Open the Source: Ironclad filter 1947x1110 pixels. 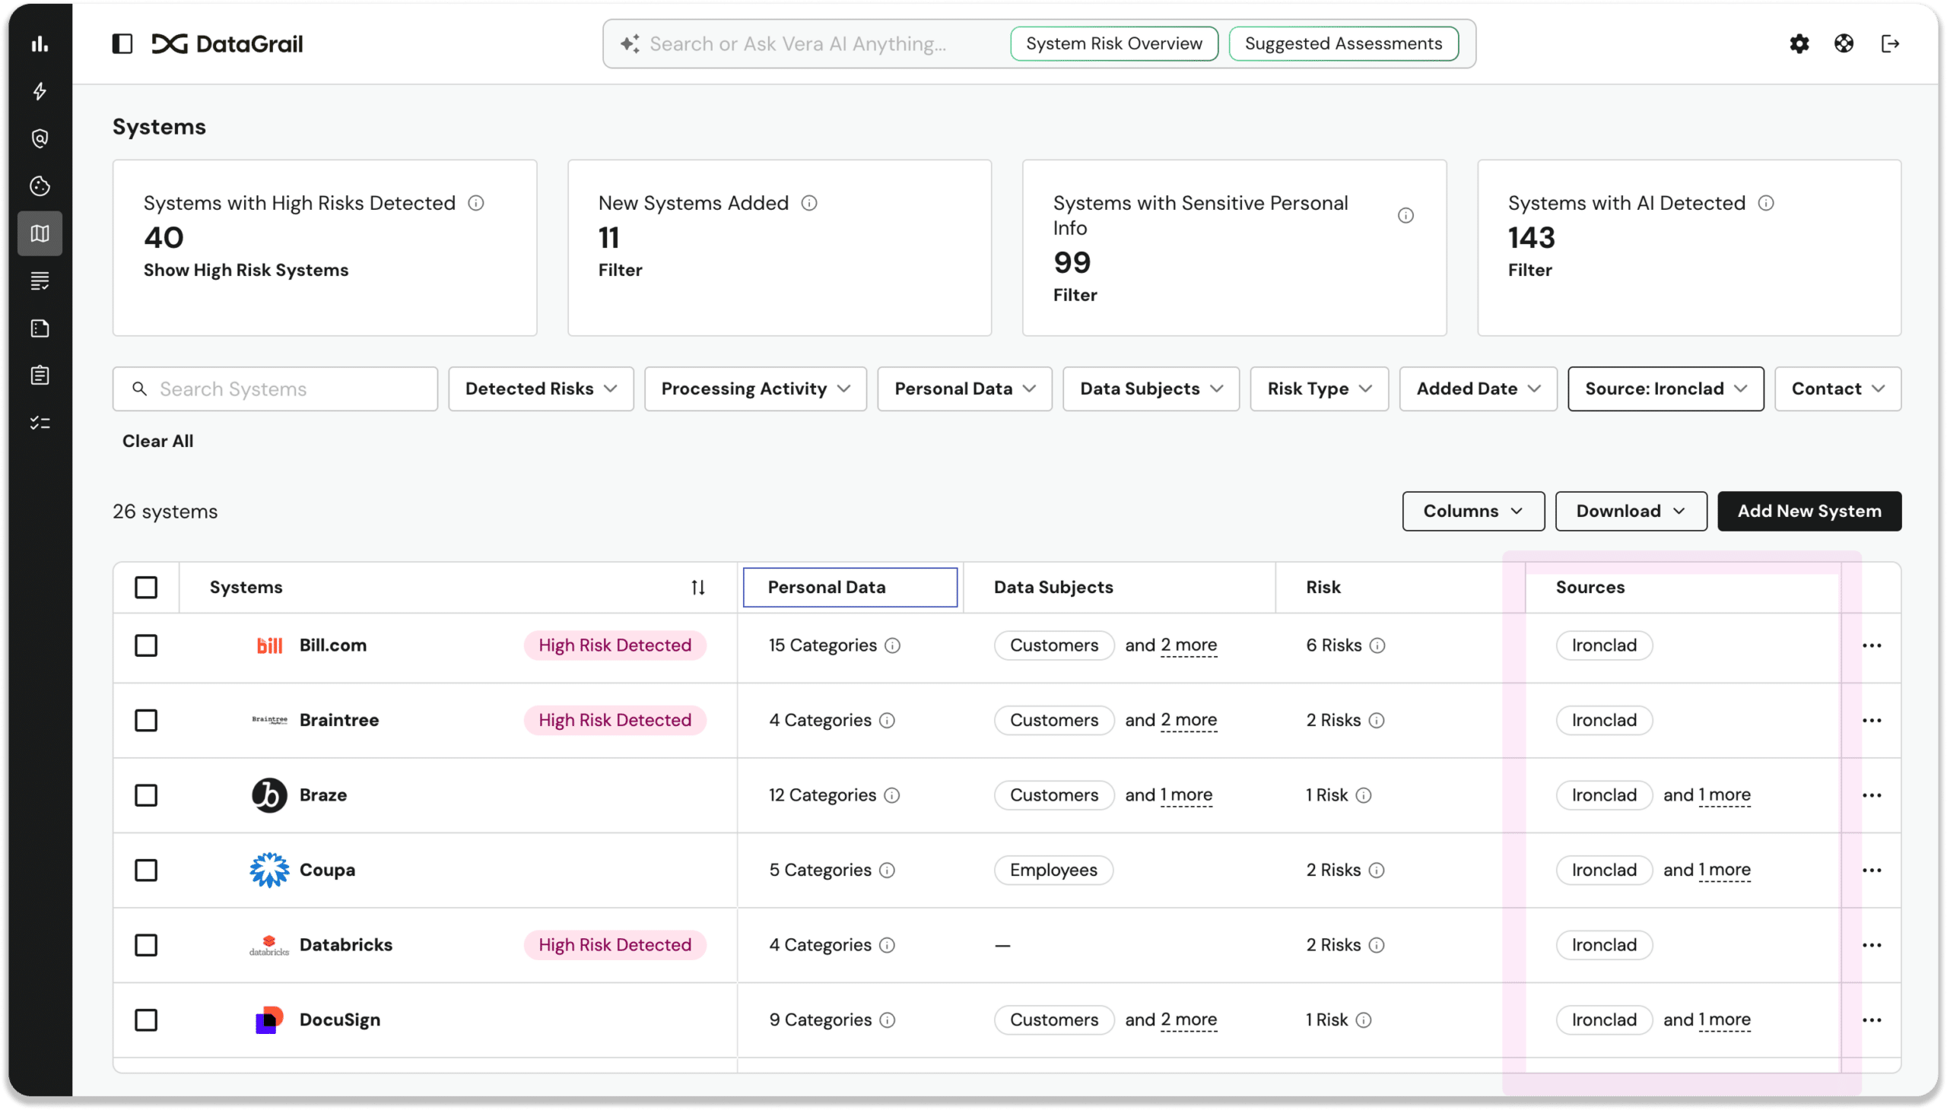point(1665,388)
